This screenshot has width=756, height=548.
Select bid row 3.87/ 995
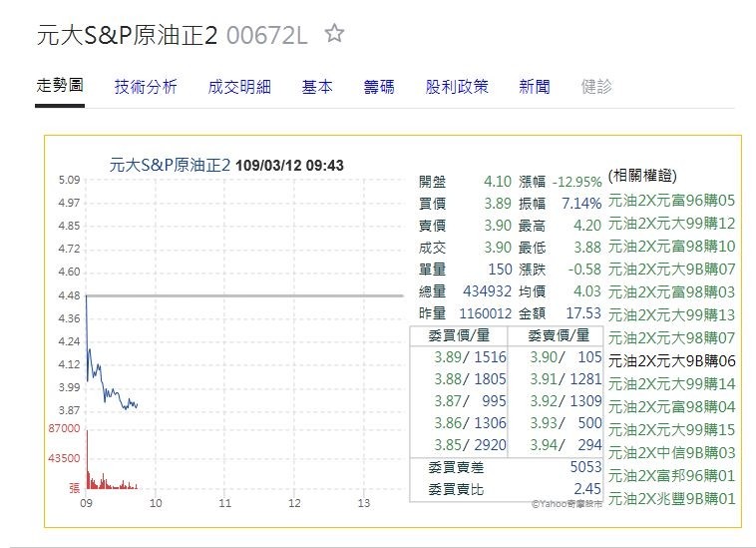470,401
